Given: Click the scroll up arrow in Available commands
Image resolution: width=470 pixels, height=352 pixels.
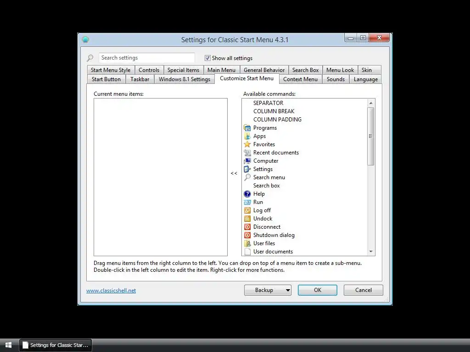Looking at the screenshot, I should pyautogui.click(x=371, y=103).
